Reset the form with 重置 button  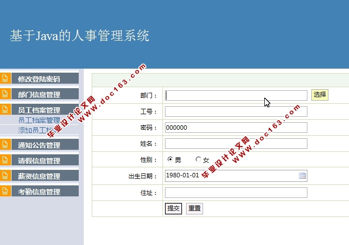pos(195,208)
